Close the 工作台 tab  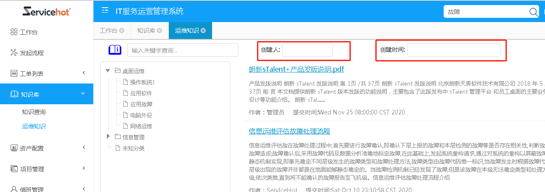[x=122, y=31]
